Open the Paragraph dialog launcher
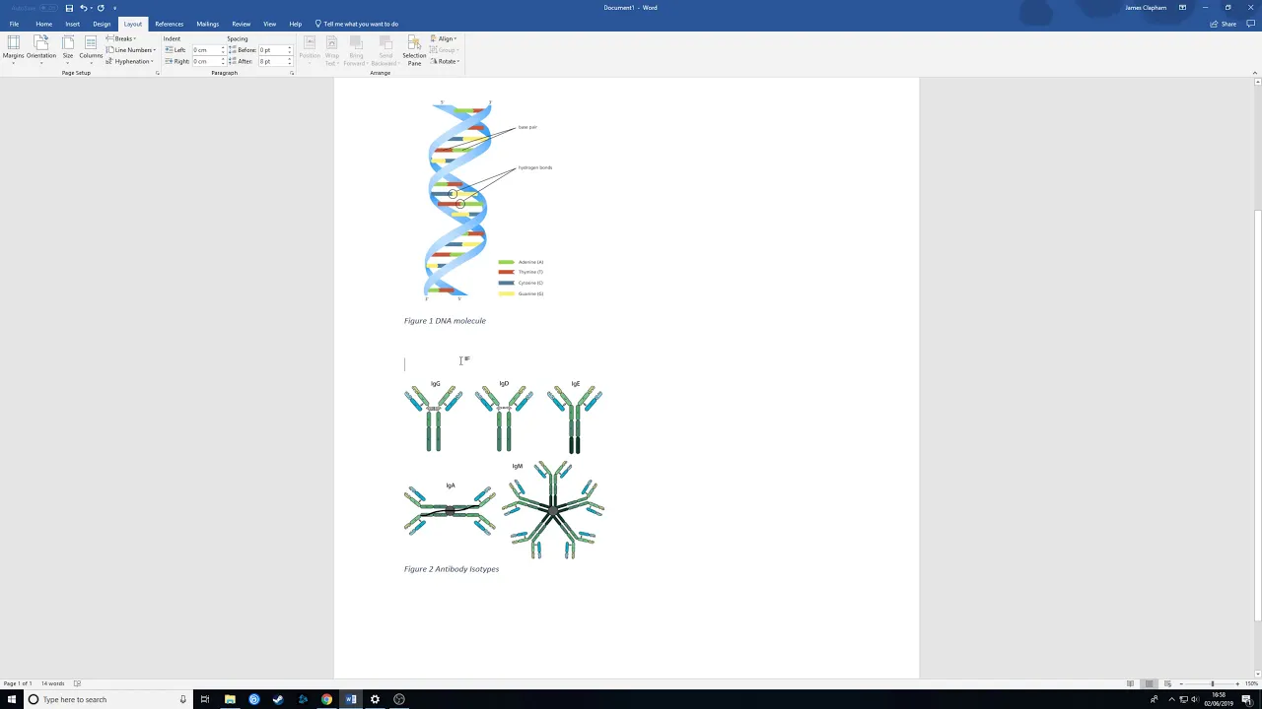This screenshot has height=709, width=1262. [x=292, y=73]
